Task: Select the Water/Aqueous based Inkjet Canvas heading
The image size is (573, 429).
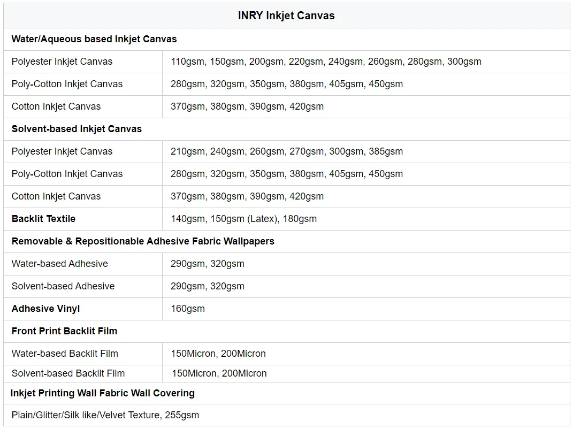Action: [94, 39]
